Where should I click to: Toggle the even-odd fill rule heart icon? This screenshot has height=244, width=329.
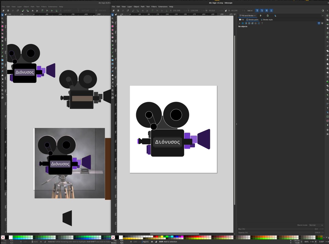(x=319, y=23)
